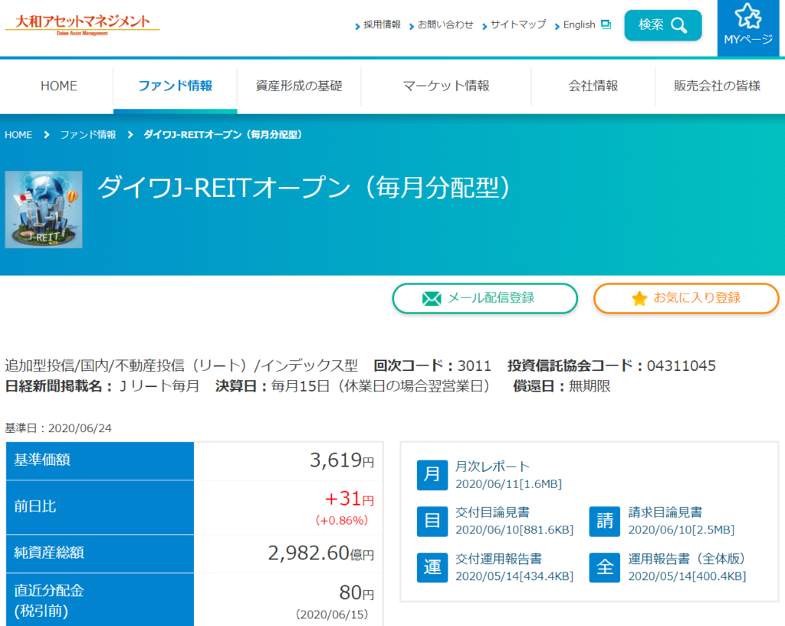
Task: Add fund via お気に入り登録 button
Action: pos(686,298)
